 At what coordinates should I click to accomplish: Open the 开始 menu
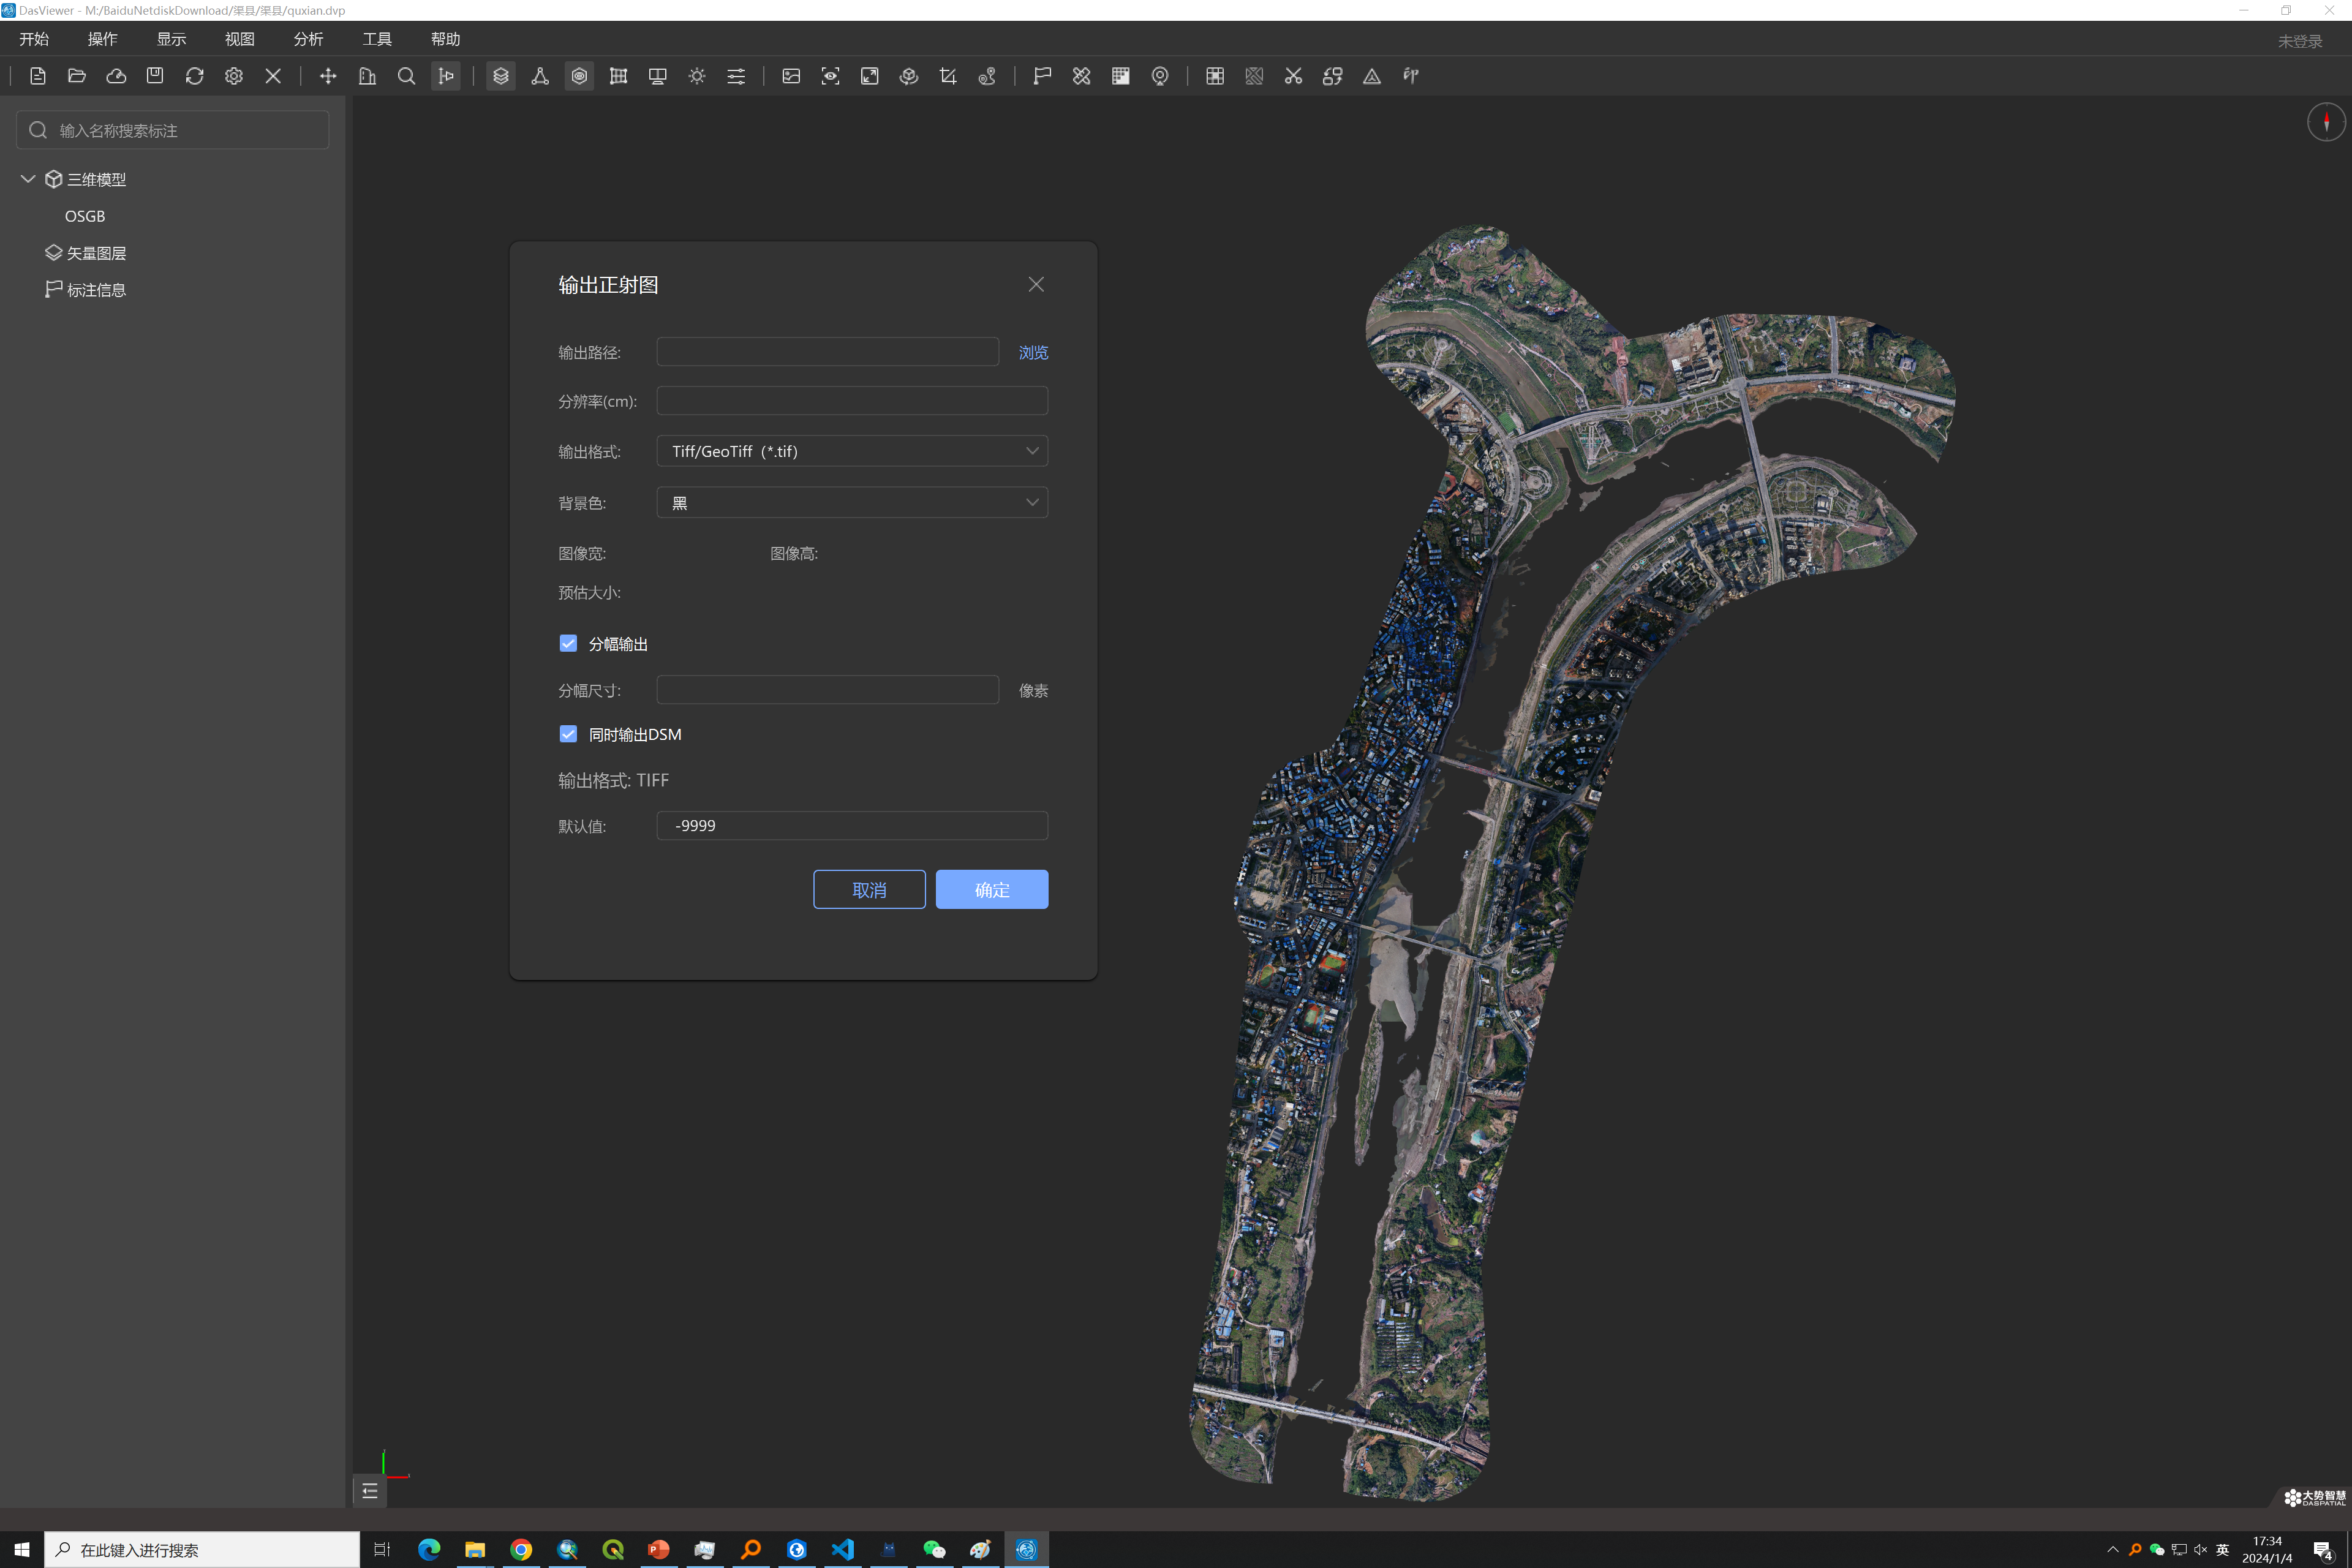pos(34,39)
